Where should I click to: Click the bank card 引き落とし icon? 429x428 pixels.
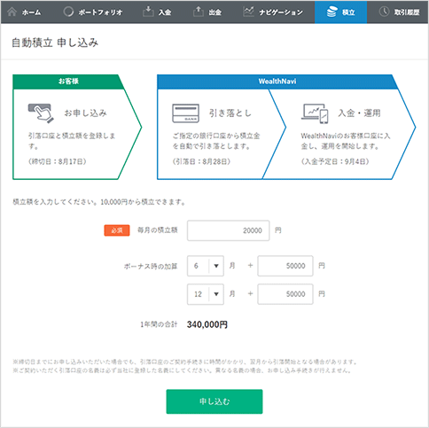[185, 113]
